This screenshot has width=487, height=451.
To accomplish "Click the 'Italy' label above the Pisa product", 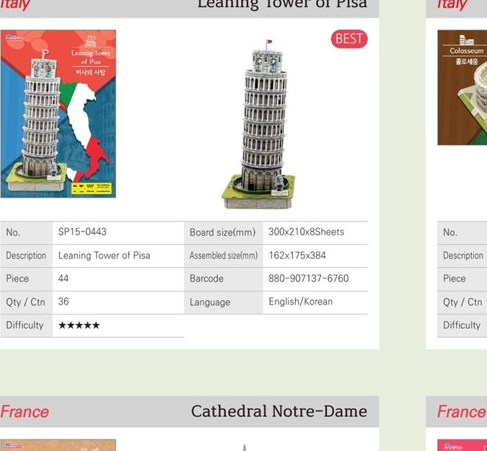I will point(15,4).
